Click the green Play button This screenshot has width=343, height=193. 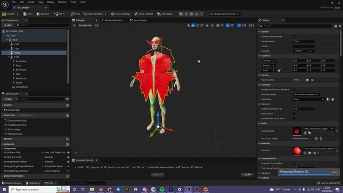181,14
